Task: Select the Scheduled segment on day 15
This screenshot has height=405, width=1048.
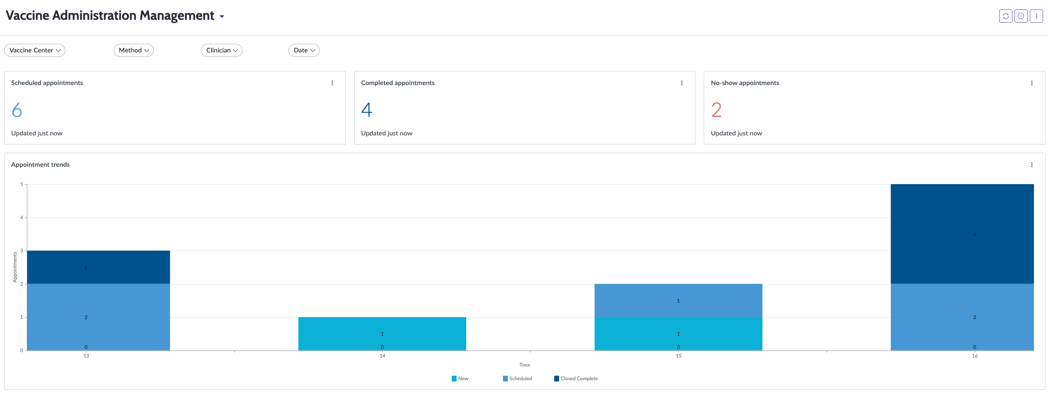Action: [679, 301]
